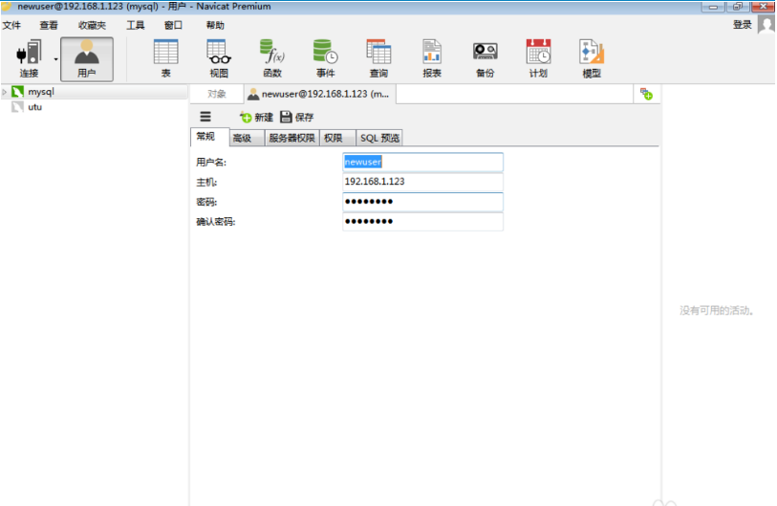Open the Tools (工具) menu
The image size is (777, 506).
[136, 25]
